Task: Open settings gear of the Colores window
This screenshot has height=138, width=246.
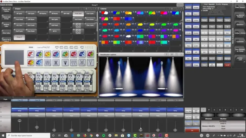Action: click(x=172, y=9)
